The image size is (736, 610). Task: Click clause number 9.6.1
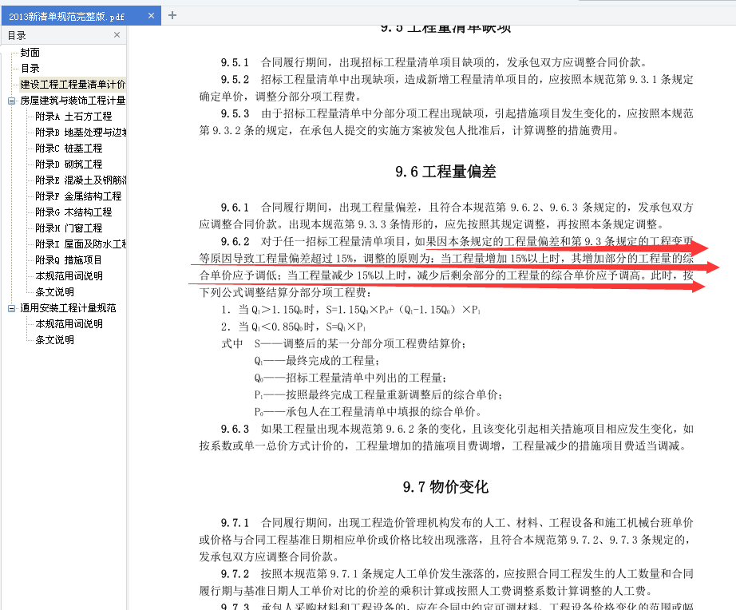pos(235,208)
